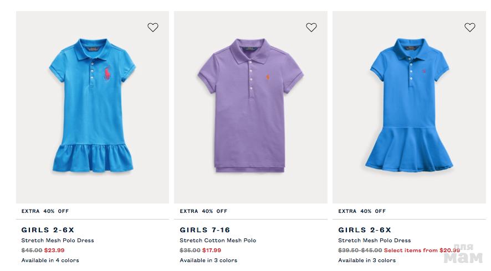Favorite the light blue ruffle-hem dress via heart

[x=153, y=27]
